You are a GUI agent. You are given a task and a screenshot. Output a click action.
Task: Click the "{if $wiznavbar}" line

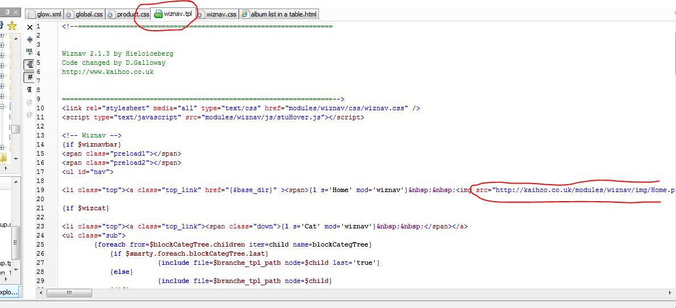(x=92, y=144)
